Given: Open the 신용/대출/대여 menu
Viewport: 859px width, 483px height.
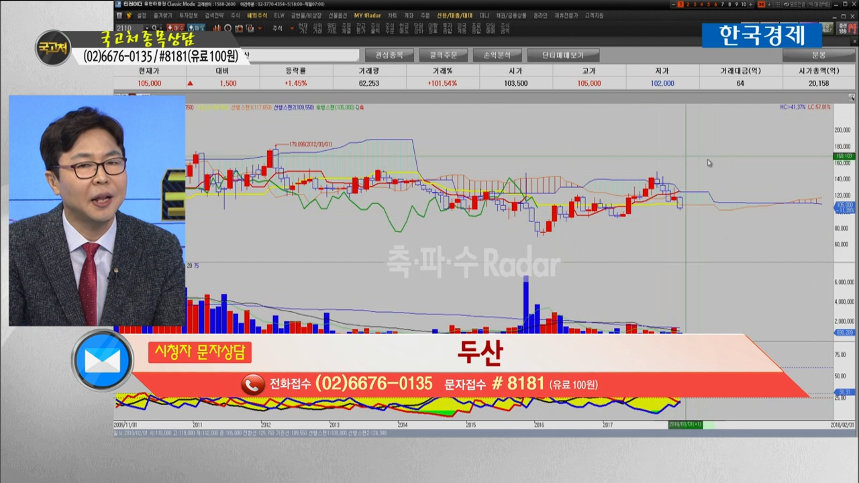Looking at the screenshot, I should (454, 15).
